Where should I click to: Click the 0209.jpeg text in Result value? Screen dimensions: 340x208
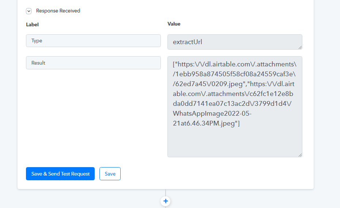pyautogui.click(x=226, y=84)
